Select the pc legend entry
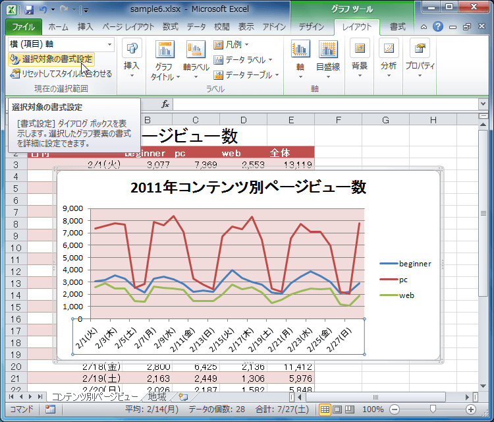 pyautogui.click(x=394, y=280)
